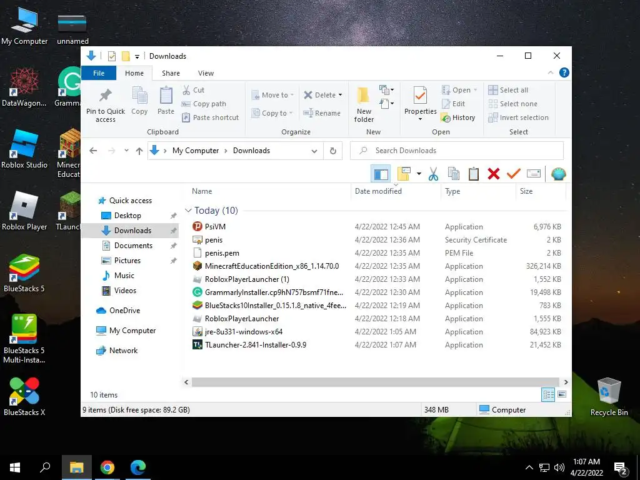Click red X delete icon
Screen dimensions: 640x480
494,174
